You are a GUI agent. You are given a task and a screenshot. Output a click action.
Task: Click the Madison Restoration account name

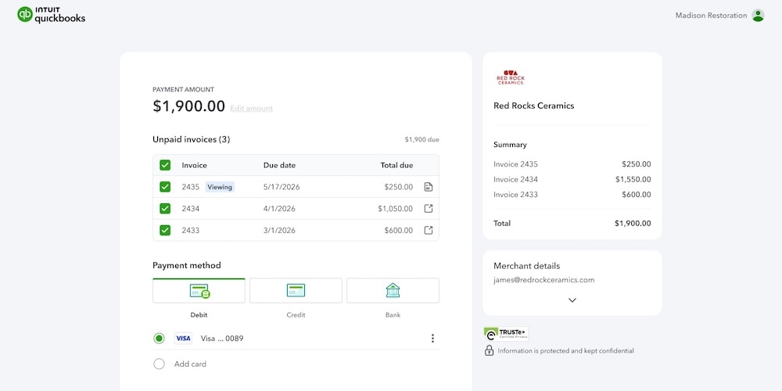click(x=711, y=16)
